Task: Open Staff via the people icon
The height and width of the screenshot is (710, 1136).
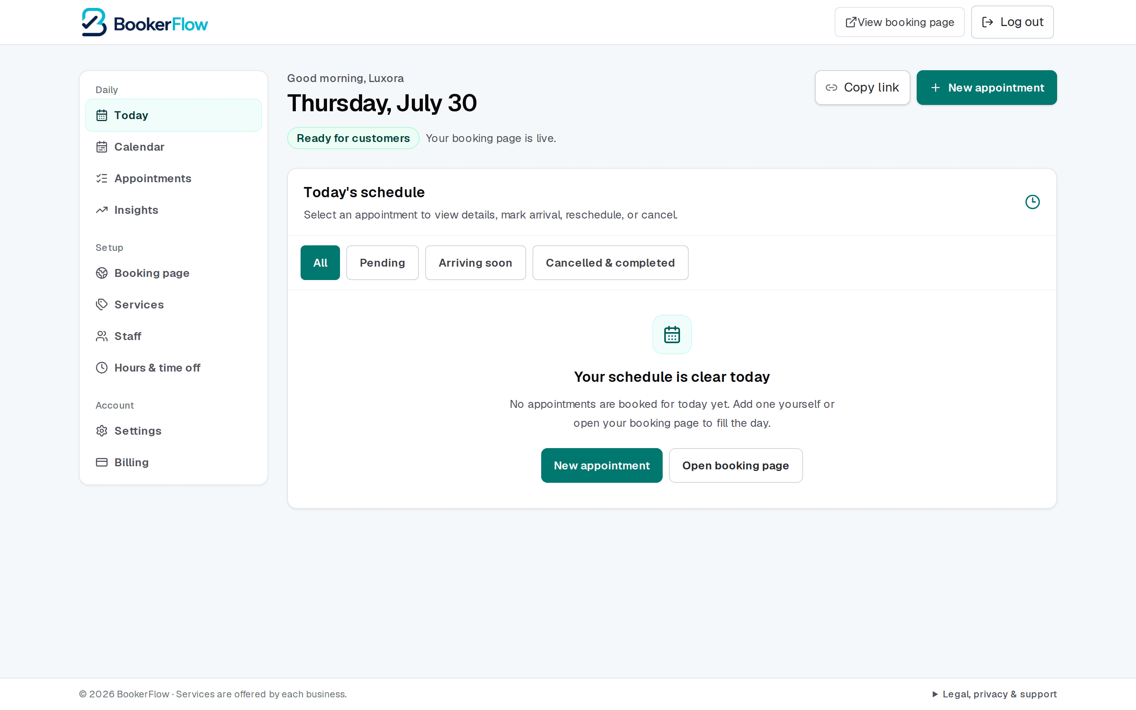Action: 102,336
